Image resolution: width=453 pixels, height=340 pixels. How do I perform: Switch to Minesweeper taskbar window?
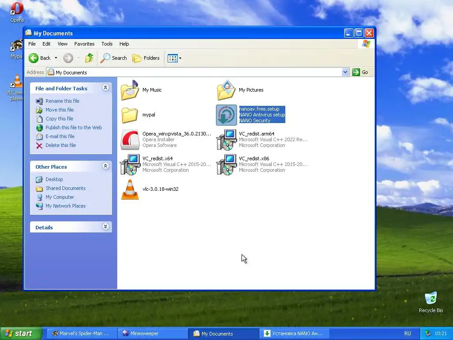[152, 334]
